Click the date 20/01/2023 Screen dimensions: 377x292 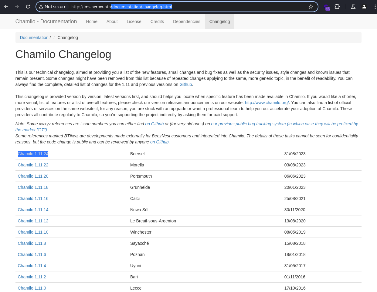click(x=295, y=187)
